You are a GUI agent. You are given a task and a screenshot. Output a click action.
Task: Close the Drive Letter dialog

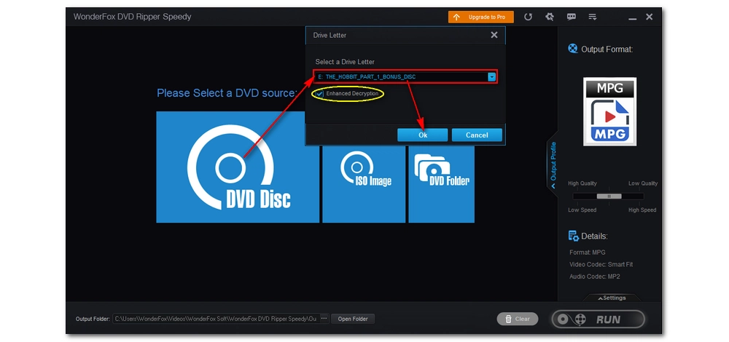click(x=494, y=35)
